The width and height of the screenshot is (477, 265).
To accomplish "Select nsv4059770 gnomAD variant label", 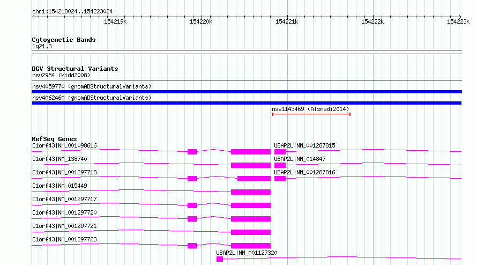I will (92, 86).
